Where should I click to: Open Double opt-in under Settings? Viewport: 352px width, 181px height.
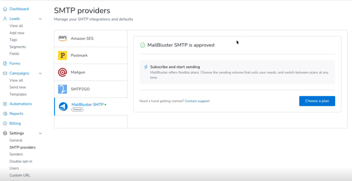click(x=21, y=161)
